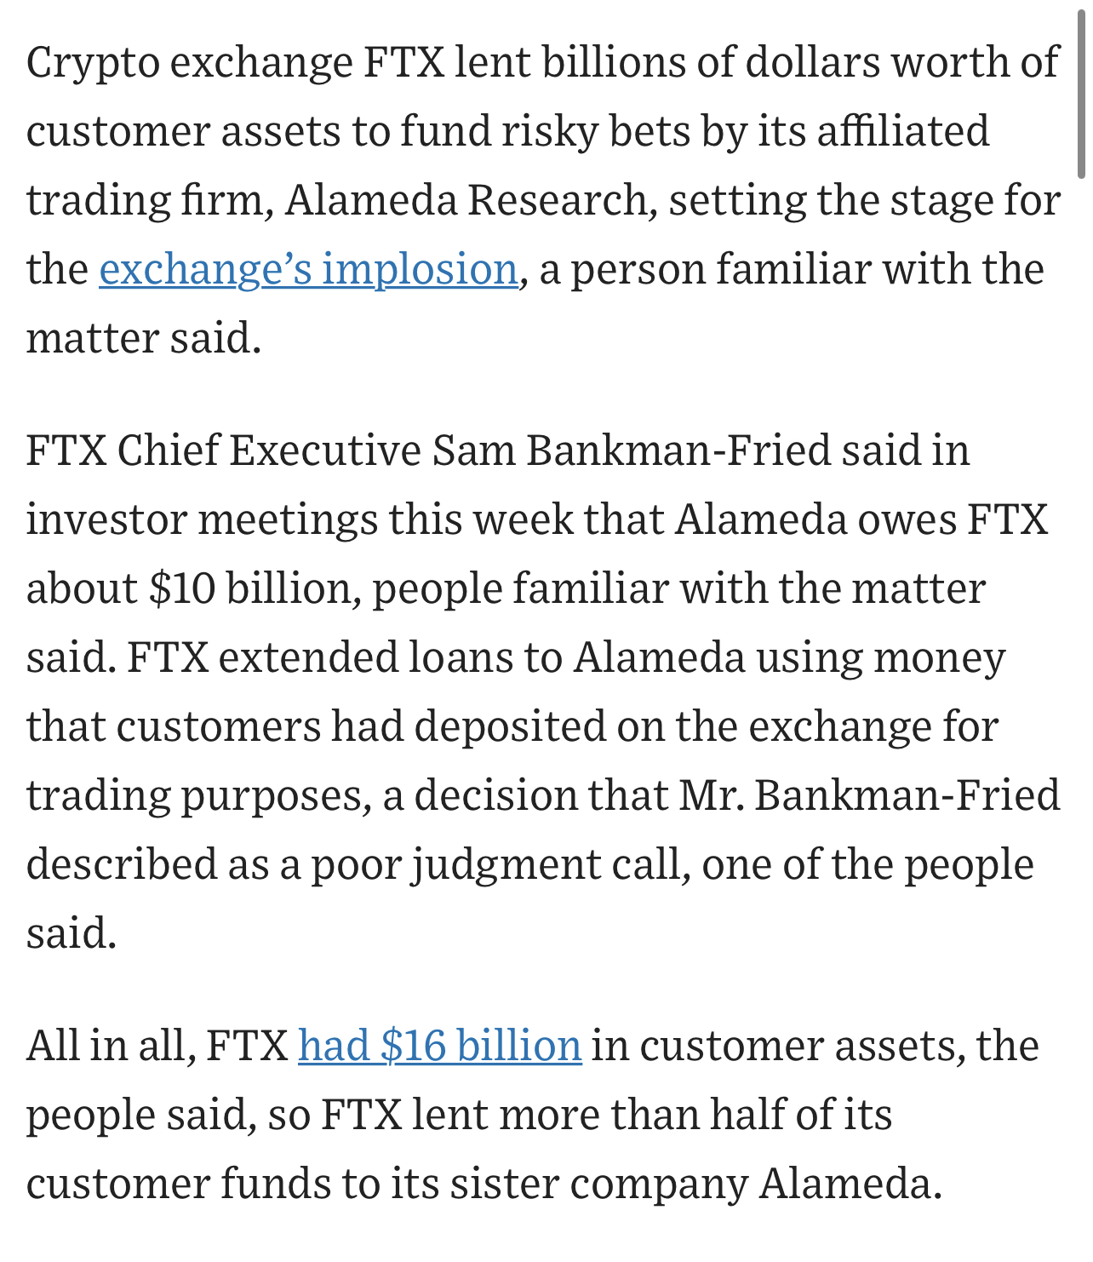Click the words "matter said." ending first paragraph
Screen dimensions: 1093x1262
(143, 338)
